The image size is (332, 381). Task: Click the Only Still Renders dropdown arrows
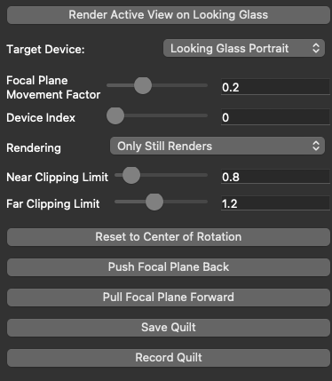[316, 146]
